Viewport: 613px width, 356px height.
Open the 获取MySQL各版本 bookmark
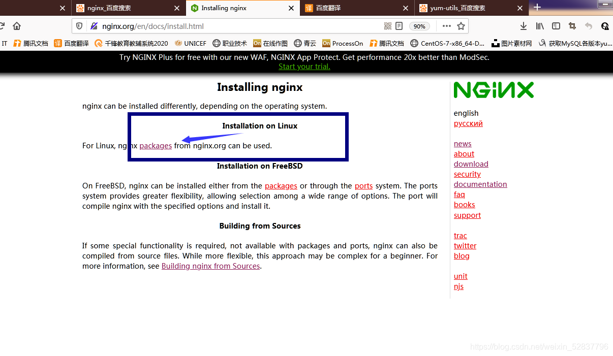(576, 44)
